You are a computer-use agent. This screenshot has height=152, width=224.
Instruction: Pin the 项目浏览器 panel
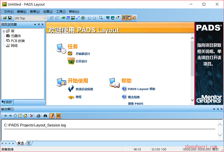tap(39, 25)
